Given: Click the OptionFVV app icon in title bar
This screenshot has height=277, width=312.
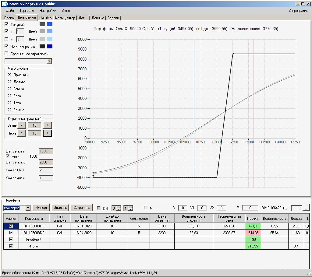Looking at the screenshot, I should coord(4,4).
